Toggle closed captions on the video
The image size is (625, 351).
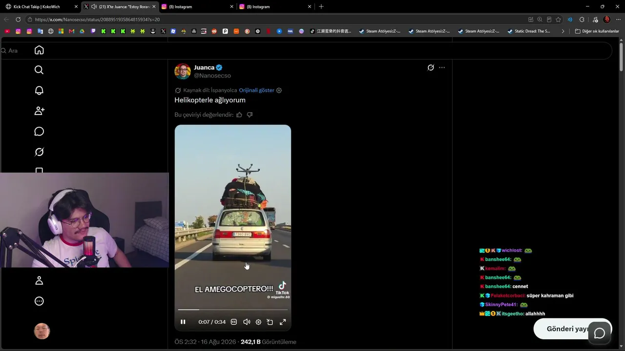234,322
